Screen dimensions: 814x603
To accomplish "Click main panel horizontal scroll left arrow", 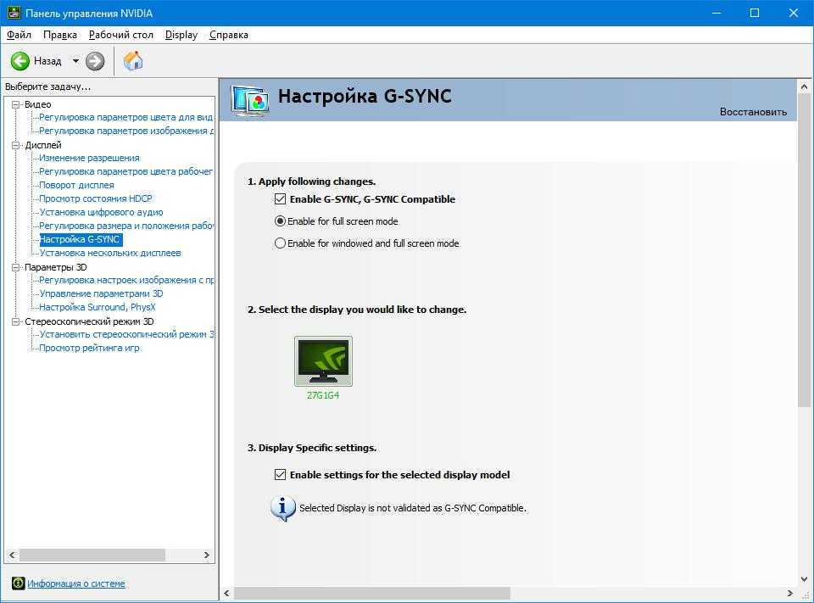I will click(227, 593).
